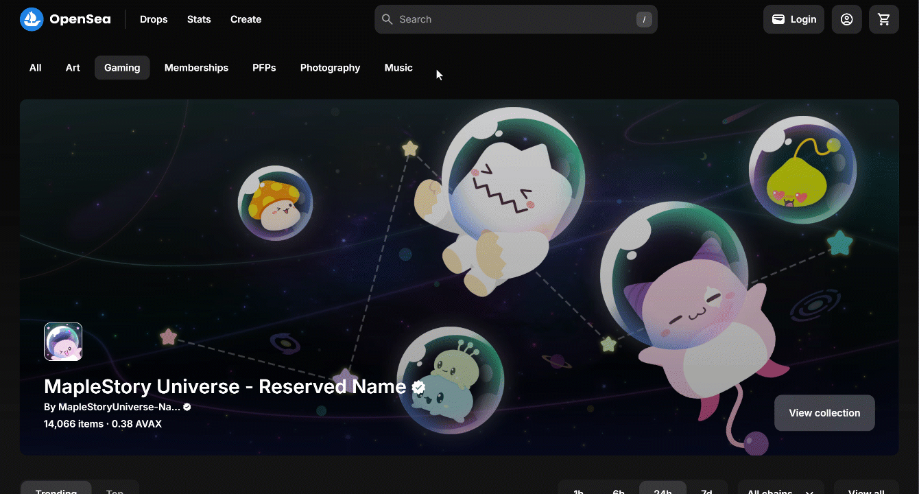Click the MapleStory collection avatar thumbnail
The width and height of the screenshot is (919, 494).
pos(63,342)
